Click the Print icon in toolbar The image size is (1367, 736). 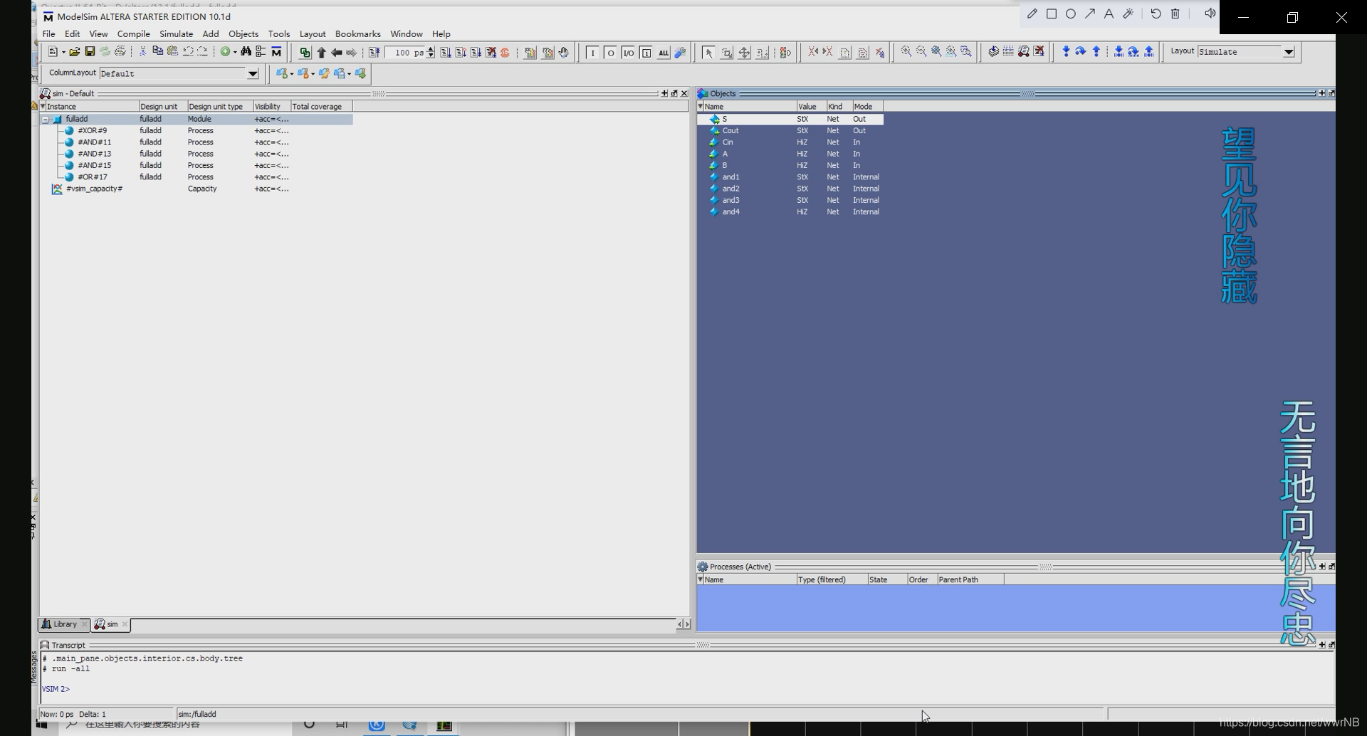120,52
